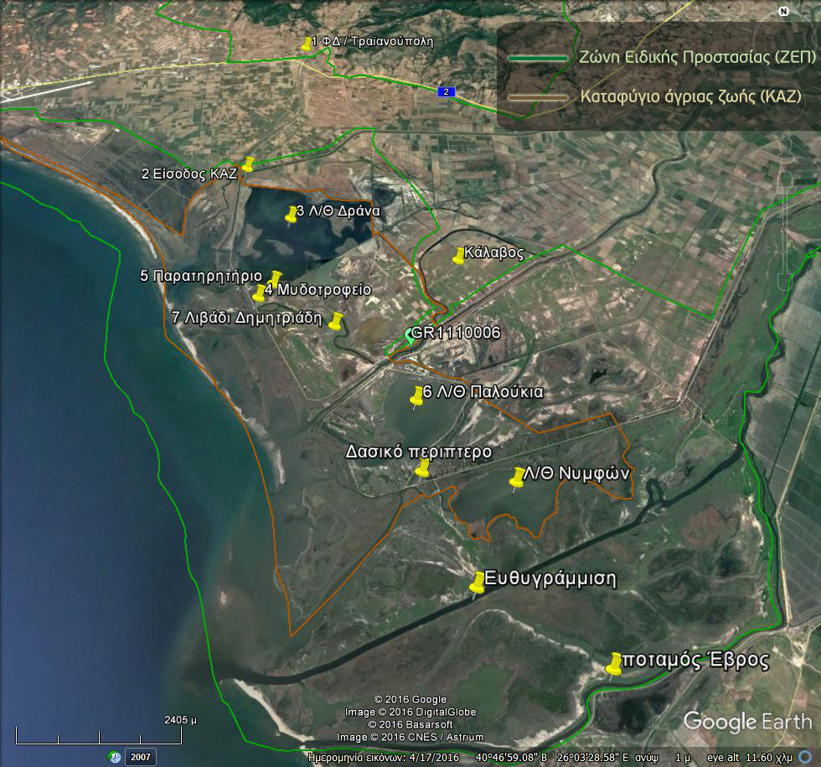Viewport: 821px width, 767px height.
Task: Click the compass North indicator
Action: point(783,12)
